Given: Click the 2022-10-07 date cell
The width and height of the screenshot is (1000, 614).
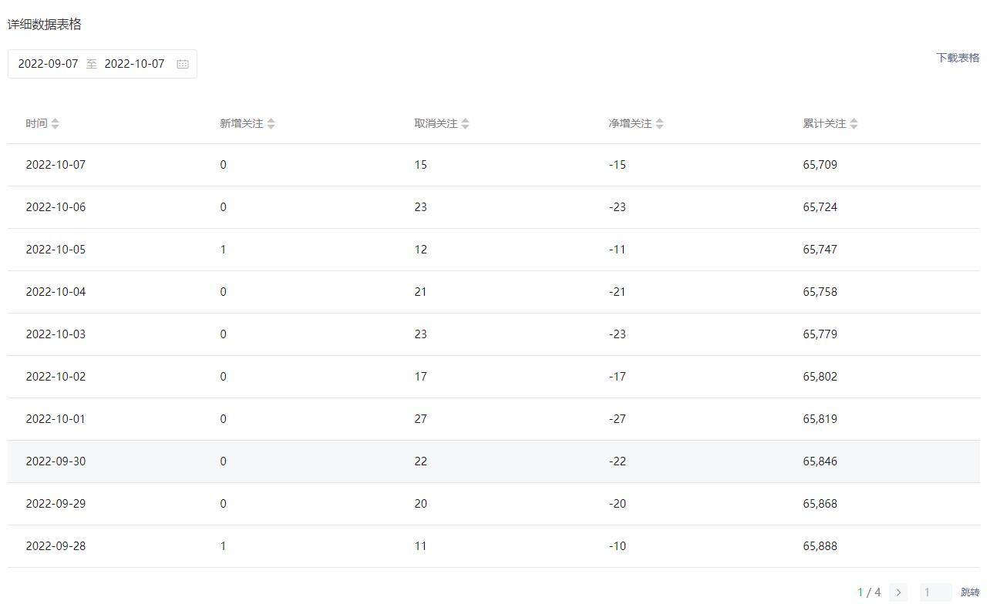Looking at the screenshot, I should pyautogui.click(x=56, y=165).
